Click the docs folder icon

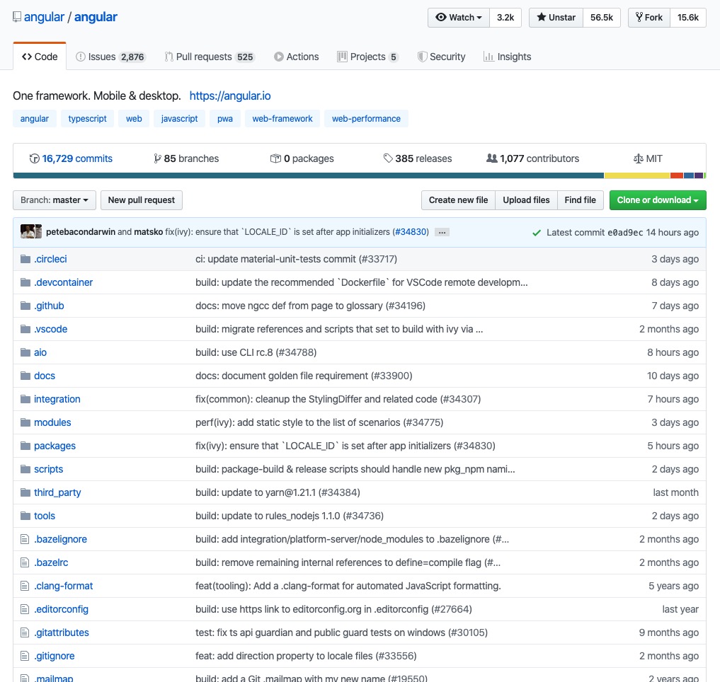[25, 376]
